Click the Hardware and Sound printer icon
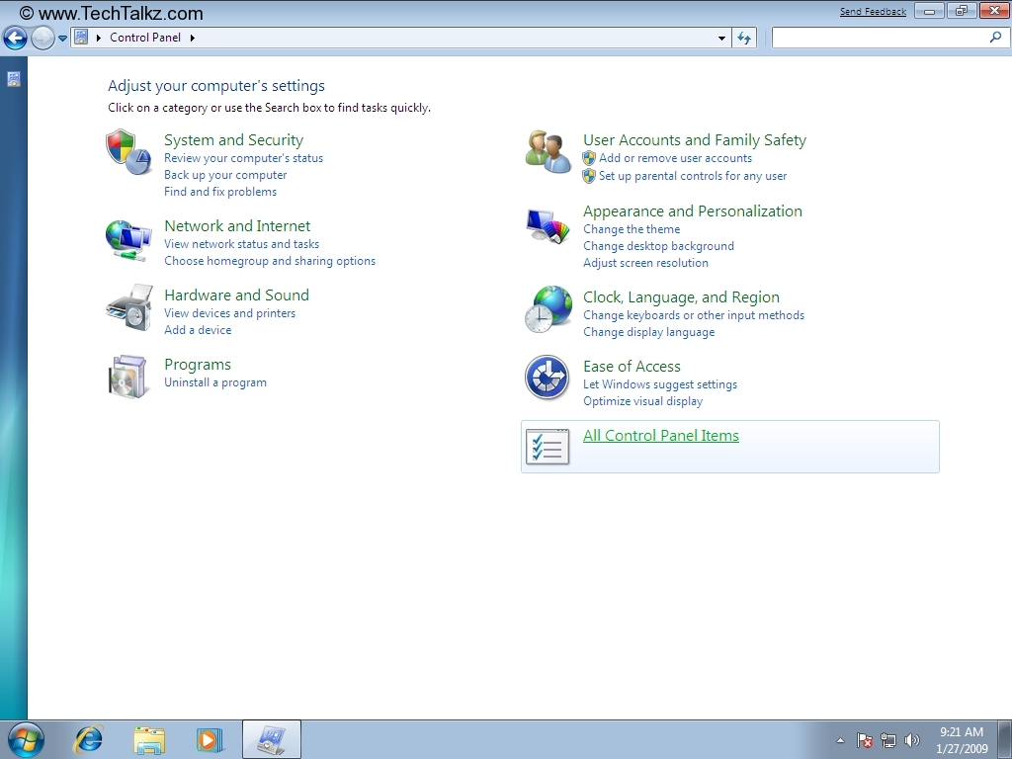The height and width of the screenshot is (759, 1012). [128, 307]
